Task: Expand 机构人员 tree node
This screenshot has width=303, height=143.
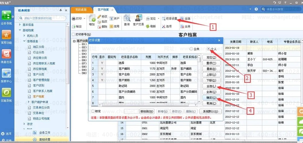Action: (x=24, y=36)
